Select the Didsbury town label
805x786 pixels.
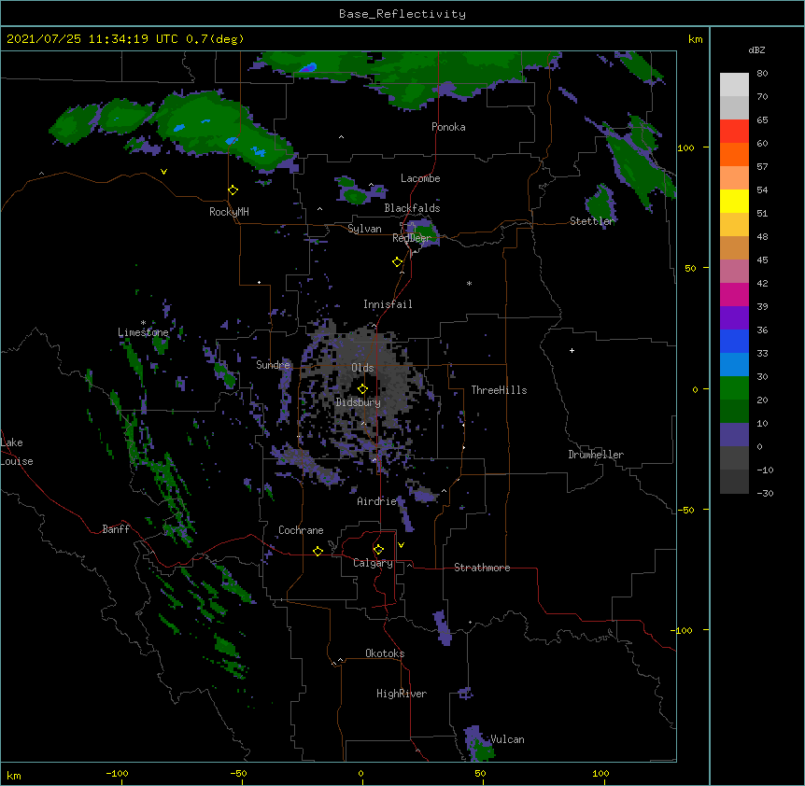click(x=358, y=402)
